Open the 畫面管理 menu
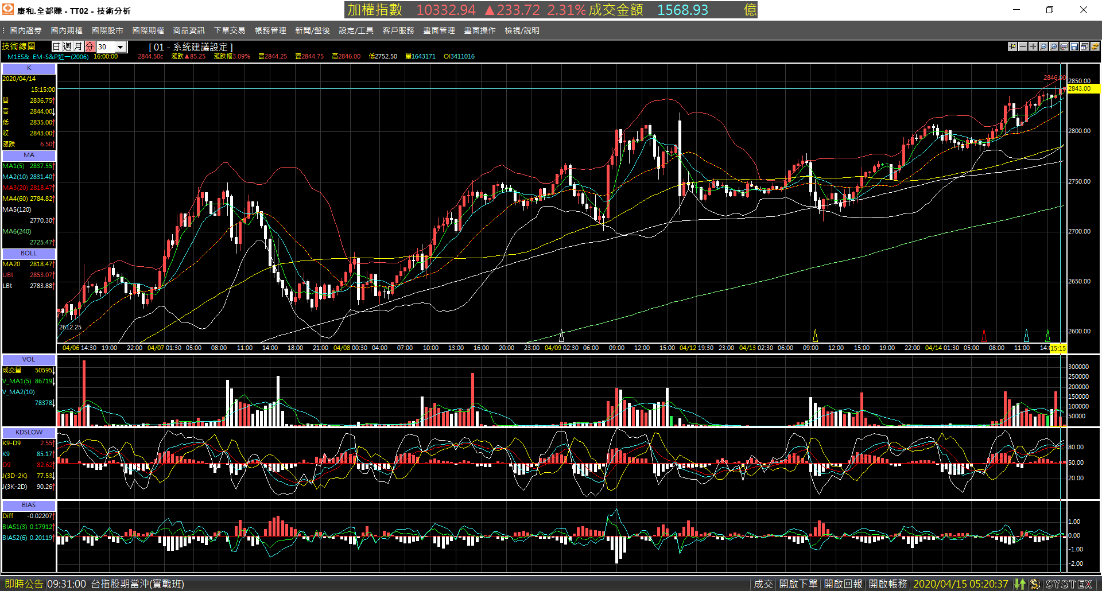Viewport: 1102px width, 591px height. click(439, 30)
